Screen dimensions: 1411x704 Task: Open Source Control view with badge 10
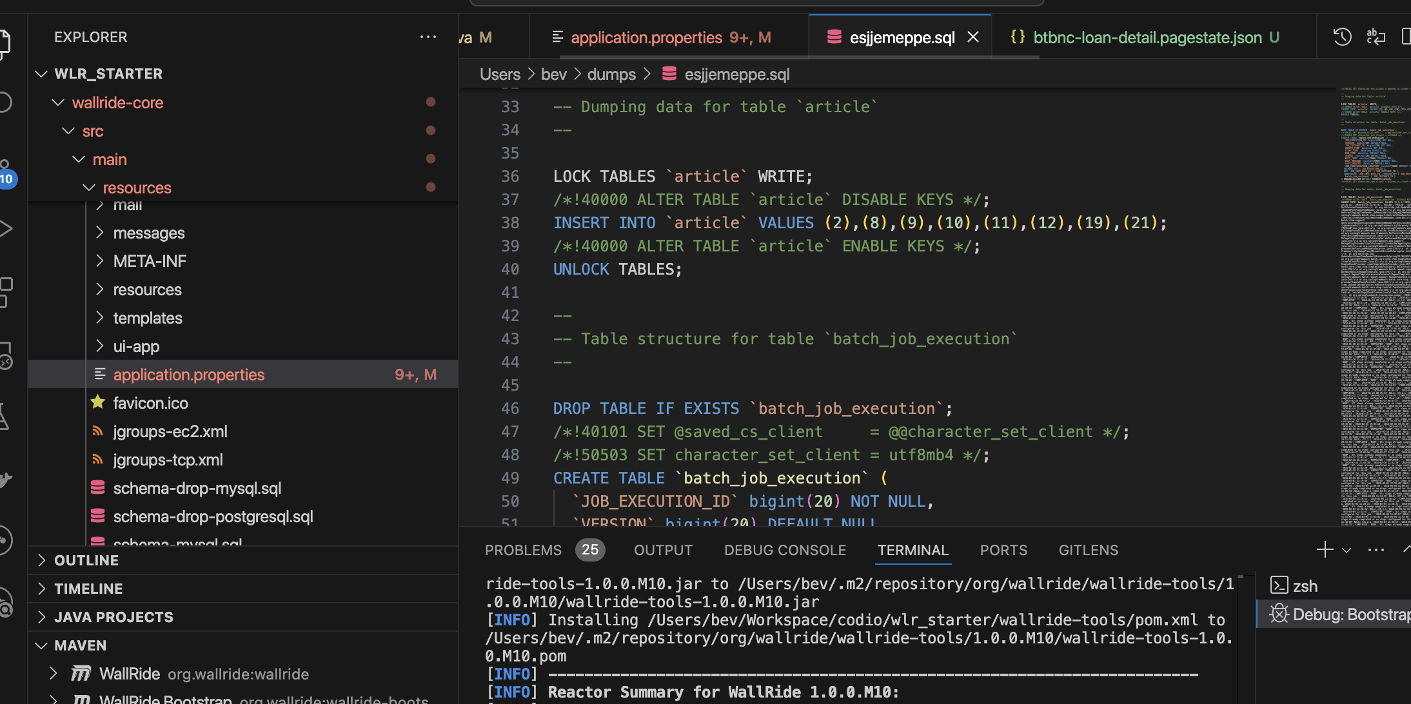[6, 173]
